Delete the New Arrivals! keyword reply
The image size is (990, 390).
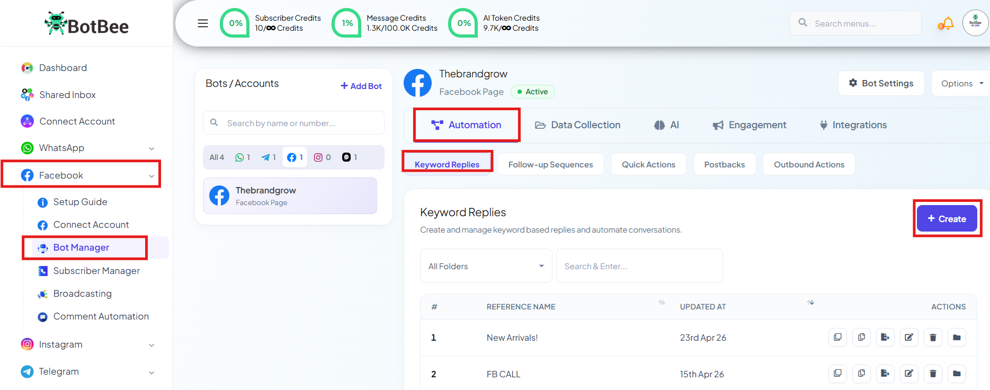tap(933, 337)
